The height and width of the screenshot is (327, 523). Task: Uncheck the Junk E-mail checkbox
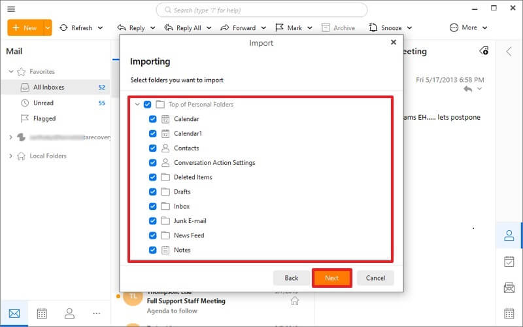(152, 221)
